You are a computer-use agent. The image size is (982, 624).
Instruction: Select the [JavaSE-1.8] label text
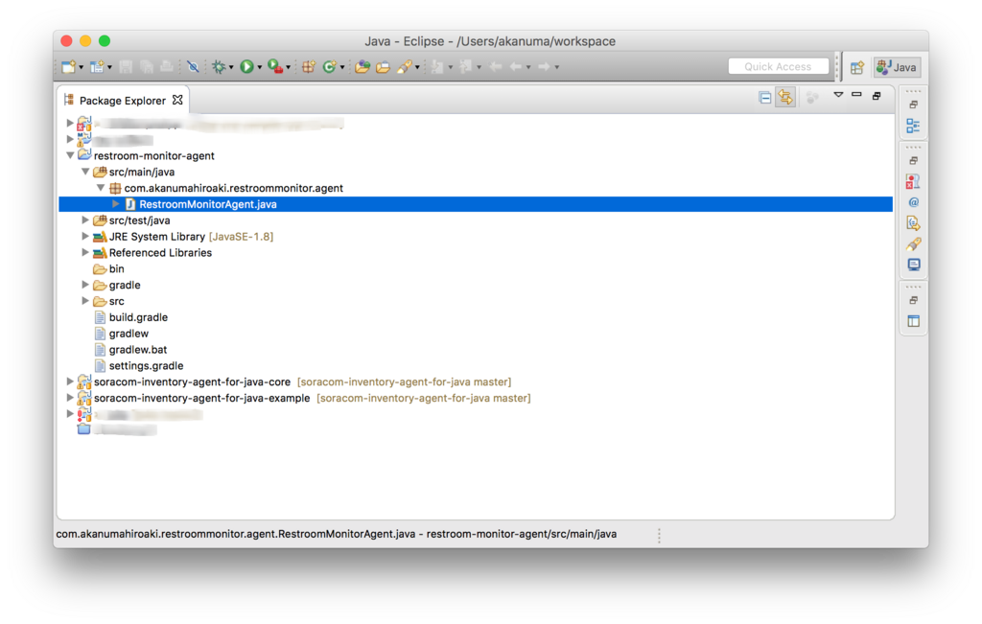click(241, 237)
